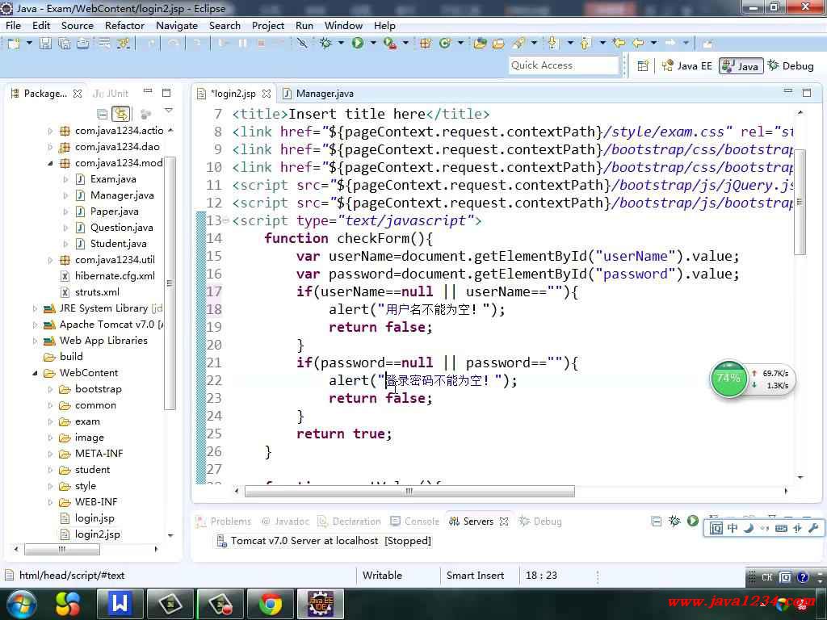Click the Open Type toolbar icon
This screenshot has width=827, height=620.
(x=480, y=44)
